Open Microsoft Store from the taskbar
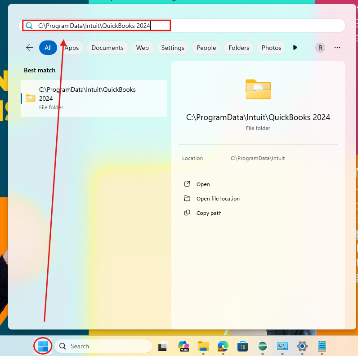The width and height of the screenshot is (358, 356). [x=243, y=347]
